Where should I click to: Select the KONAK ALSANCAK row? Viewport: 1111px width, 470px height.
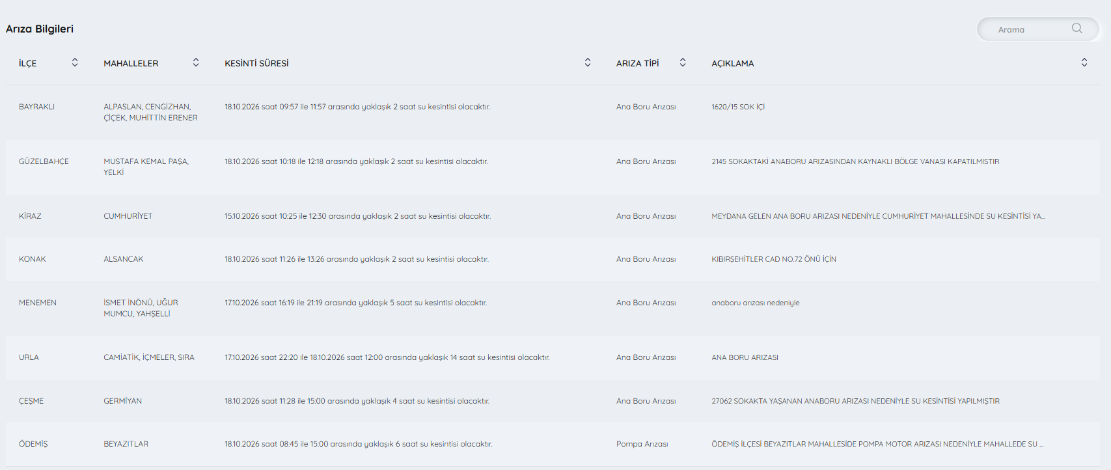[553, 259]
